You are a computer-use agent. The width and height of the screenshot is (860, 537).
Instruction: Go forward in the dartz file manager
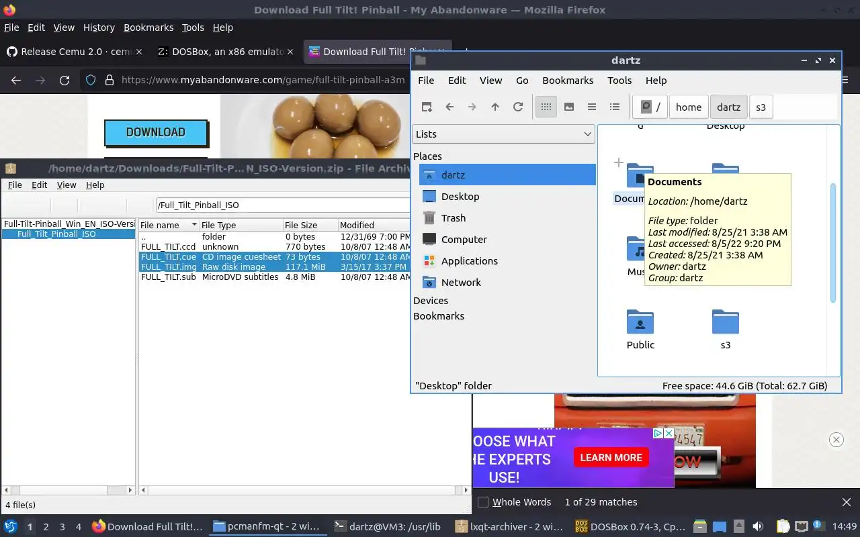[x=472, y=107]
